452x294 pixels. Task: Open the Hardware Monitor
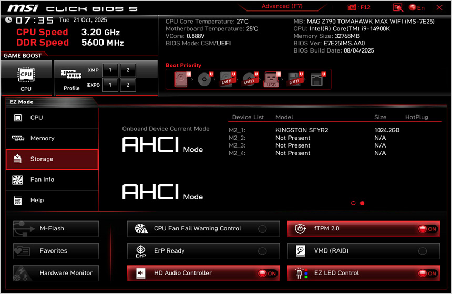point(56,273)
